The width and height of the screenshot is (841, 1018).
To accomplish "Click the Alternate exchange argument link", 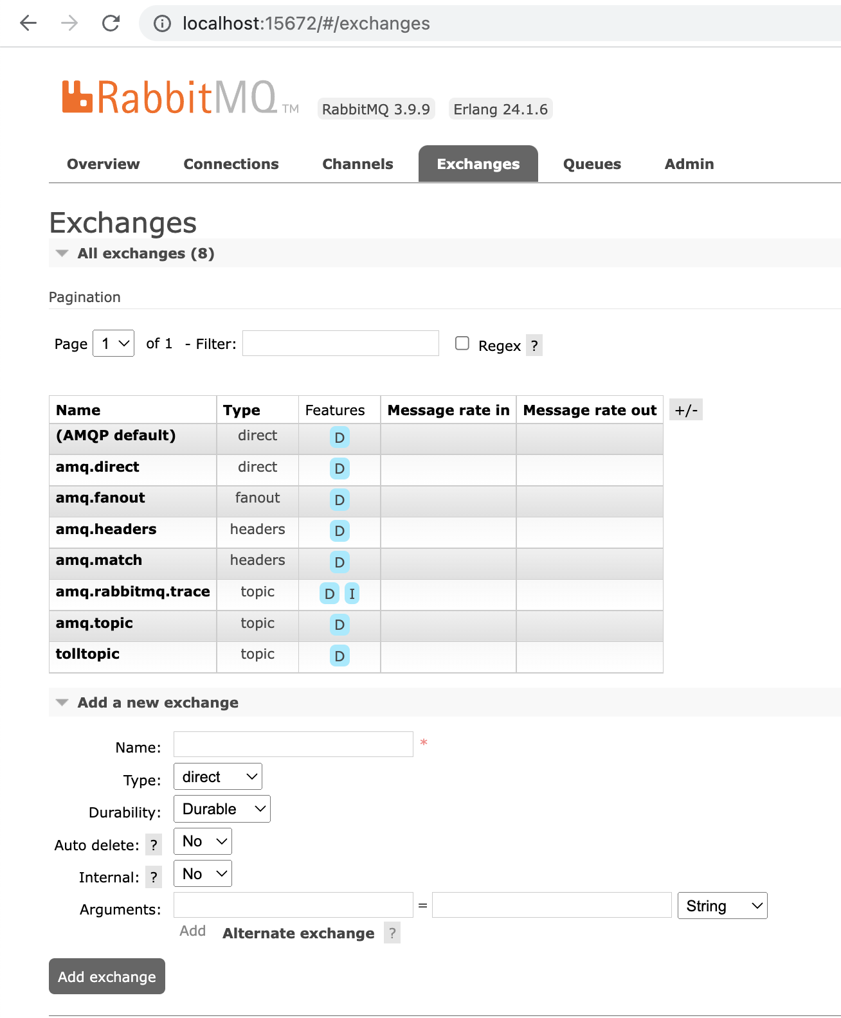I will pos(298,933).
